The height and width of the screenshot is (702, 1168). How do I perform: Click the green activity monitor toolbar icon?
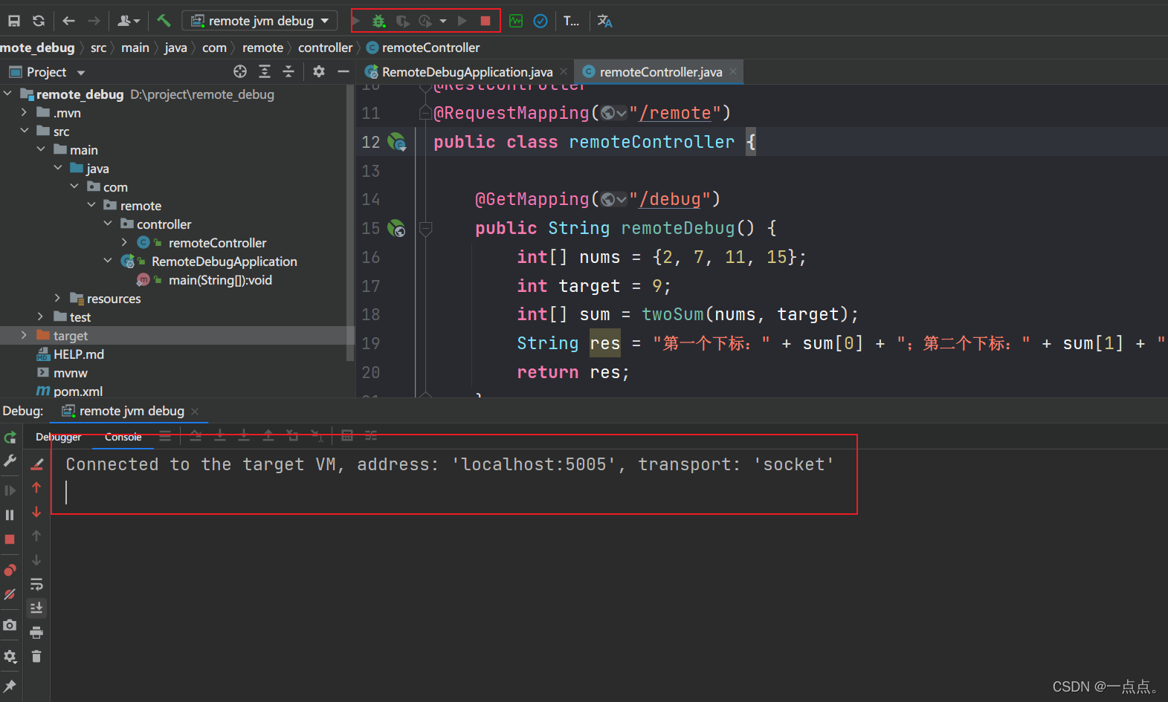(516, 21)
